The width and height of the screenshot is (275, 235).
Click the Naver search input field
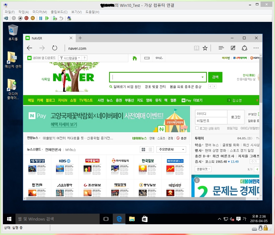(x=156, y=77)
